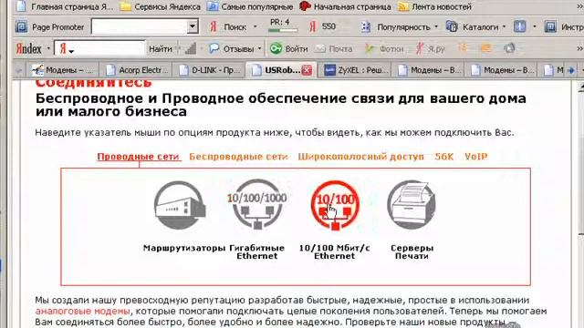Open bookmark Начальная страница

tap(345, 6)
